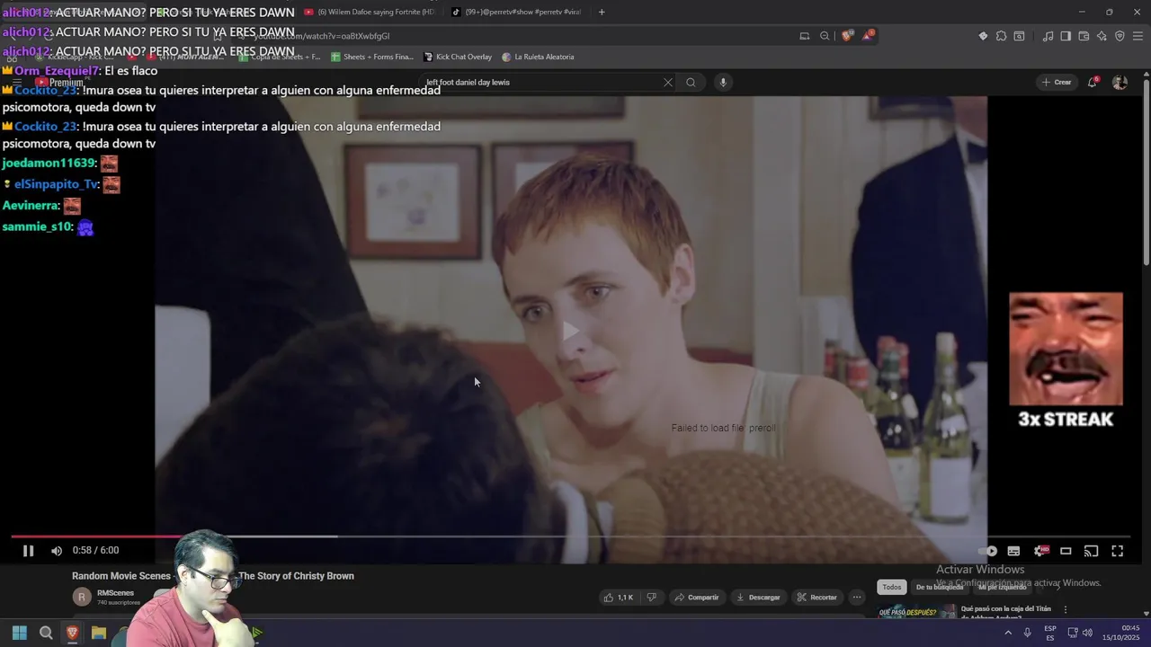Open the browser media control music icon
Viewport: 1151px width, 647px height.
(1048, 36)
